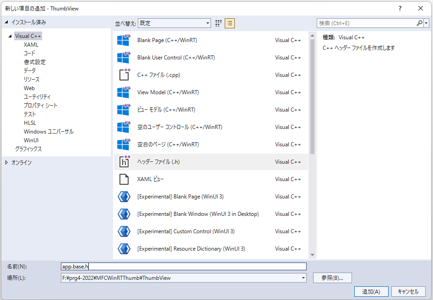Select the コード category
The height and width of the screenshot is (300, 433).
(x=29, y=53)
